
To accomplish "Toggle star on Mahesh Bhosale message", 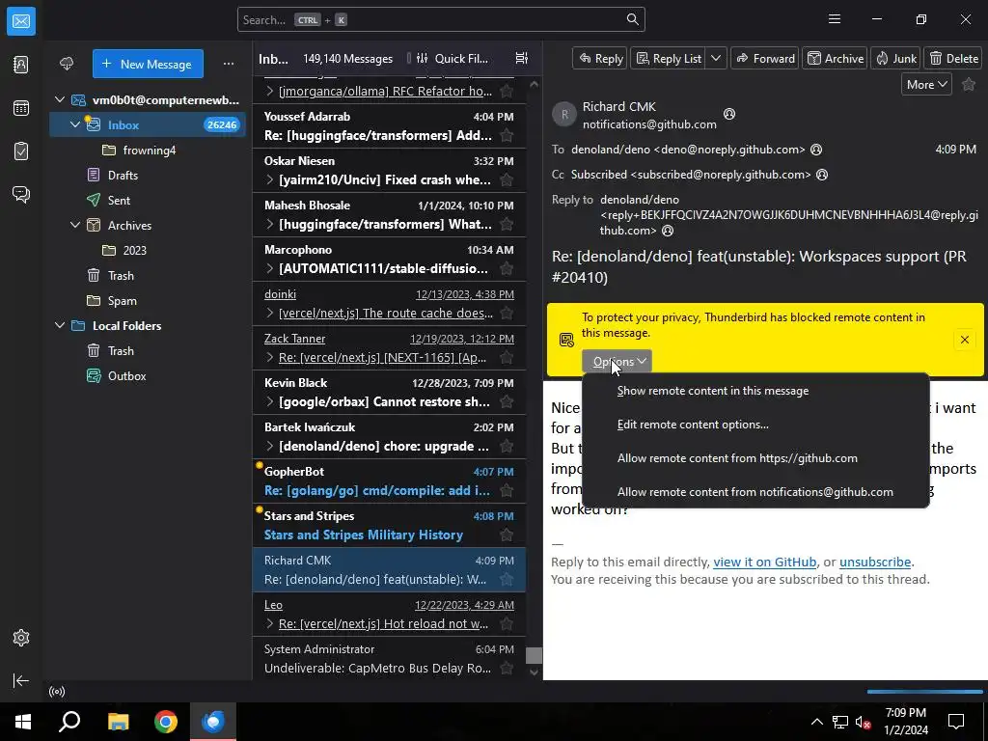I will tap(506, 224).
